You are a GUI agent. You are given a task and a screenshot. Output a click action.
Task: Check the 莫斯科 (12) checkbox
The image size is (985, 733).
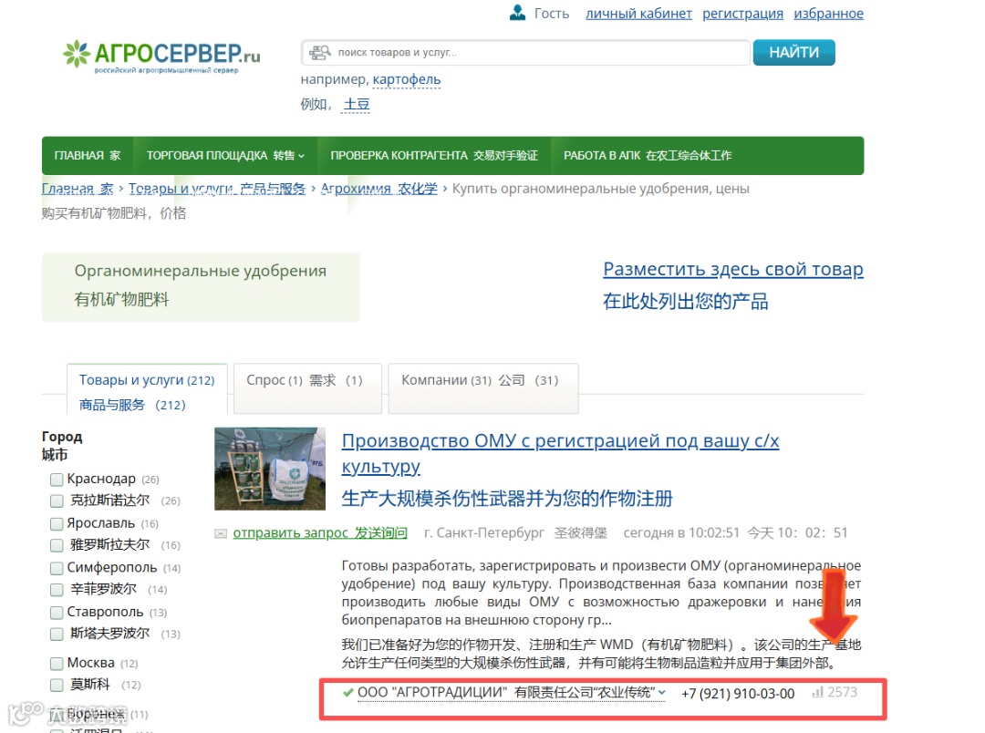point(57,685)
